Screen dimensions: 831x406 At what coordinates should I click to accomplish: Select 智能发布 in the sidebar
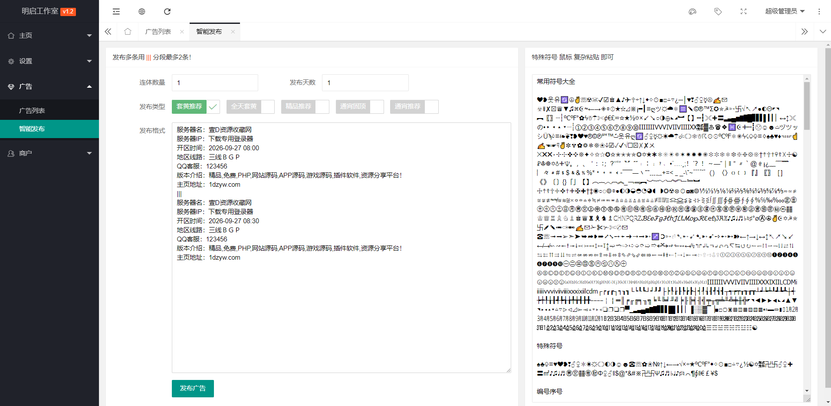[x=49, y=129]
